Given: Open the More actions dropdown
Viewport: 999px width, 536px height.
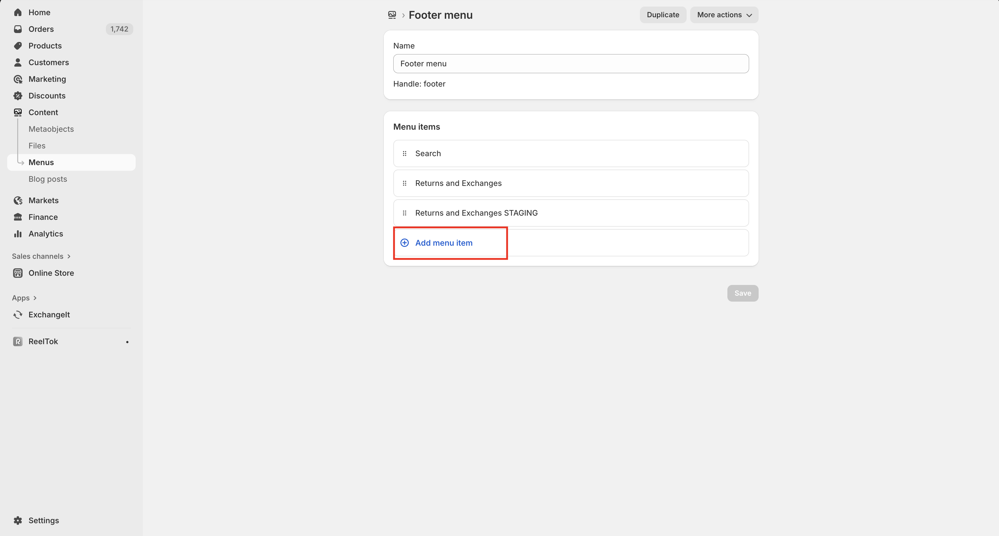Looking at the screenshot, I should point(724,15).
